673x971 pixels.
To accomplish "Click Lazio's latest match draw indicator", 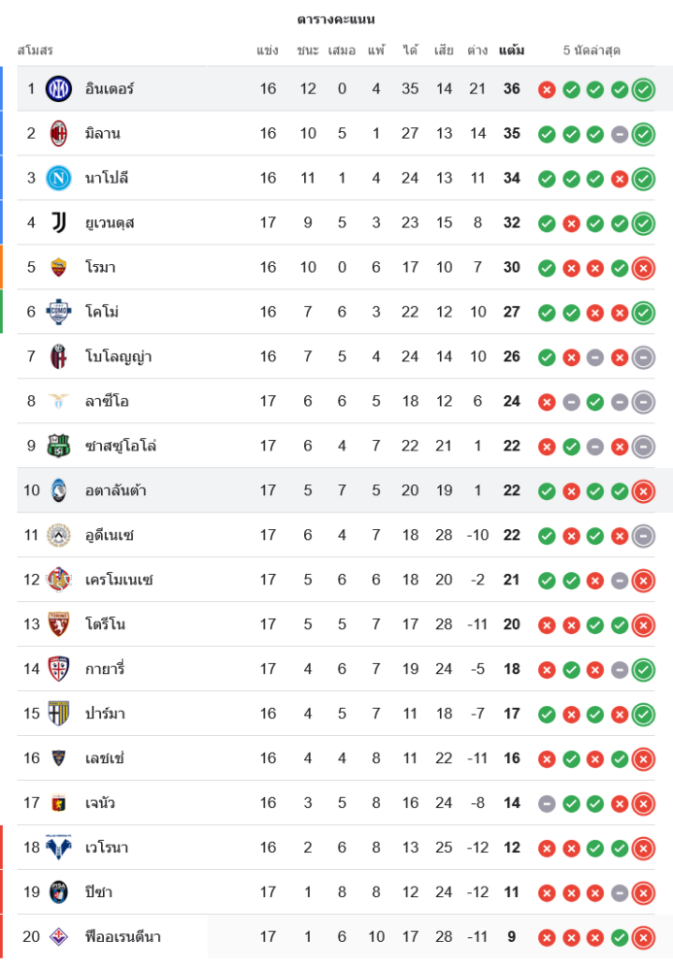I will tap(643, 402).
